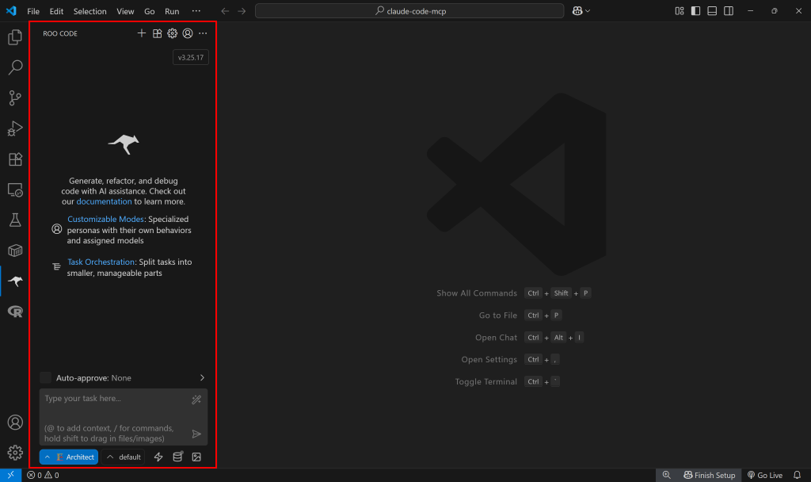Screen dimensions: 811x482
Task: Toggle the primary sidebar layout button
Action: 697,11
